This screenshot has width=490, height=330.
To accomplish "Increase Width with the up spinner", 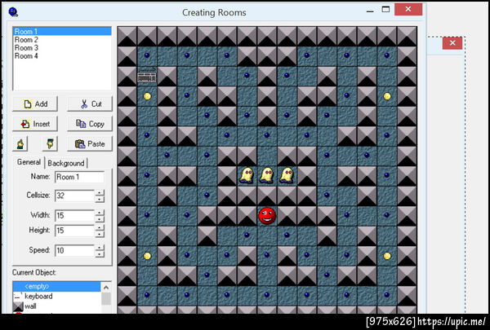I will coord(100,213).
